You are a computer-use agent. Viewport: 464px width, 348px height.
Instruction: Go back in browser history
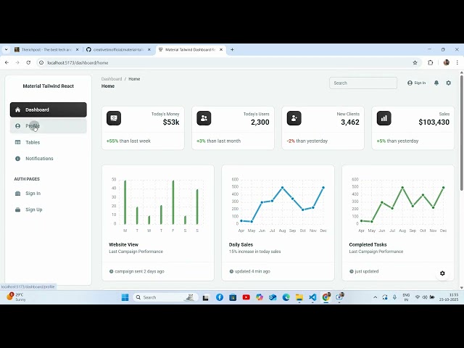tap(7, 63)
